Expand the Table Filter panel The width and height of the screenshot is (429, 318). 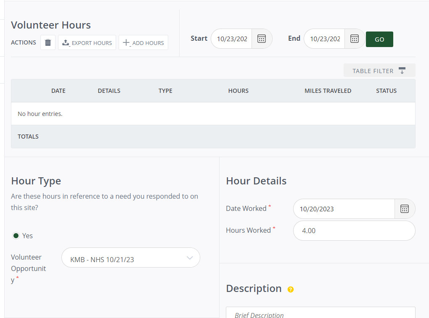(379, 71)
